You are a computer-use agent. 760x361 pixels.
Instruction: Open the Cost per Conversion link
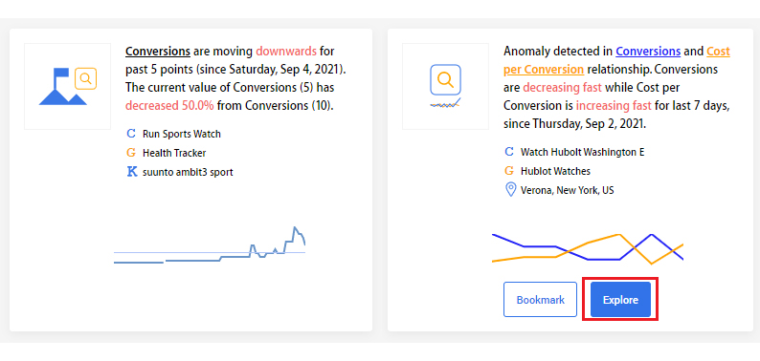click(616, 60)
